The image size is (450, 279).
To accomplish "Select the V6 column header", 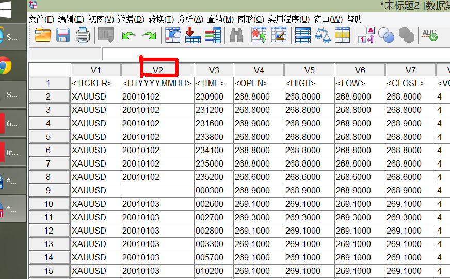I will (360, 70).
